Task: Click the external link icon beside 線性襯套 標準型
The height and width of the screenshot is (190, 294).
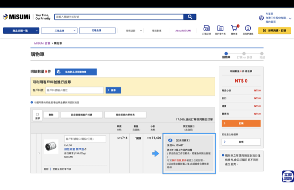Action: tap(86, 149)
